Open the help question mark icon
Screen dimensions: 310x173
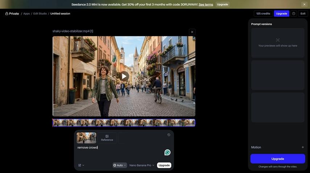pyautogui.click(x=294, y=13)
